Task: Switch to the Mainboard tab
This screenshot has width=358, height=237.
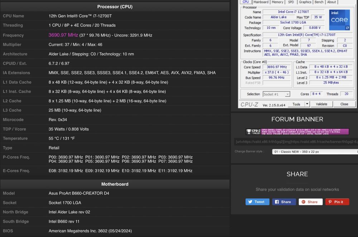Action: point(261,2)
